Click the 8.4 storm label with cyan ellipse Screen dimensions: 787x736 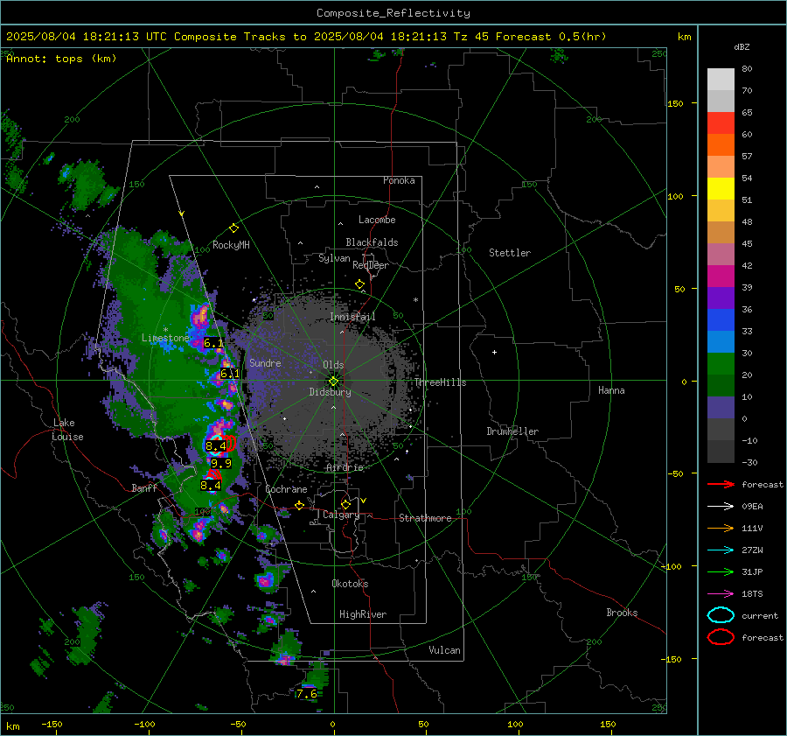click(x=216, y=445)
